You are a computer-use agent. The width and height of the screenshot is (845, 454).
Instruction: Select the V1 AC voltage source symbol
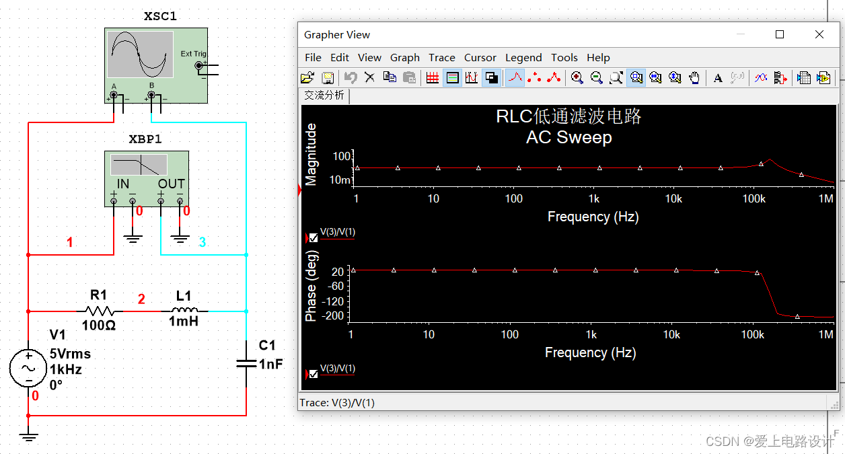point(29,368)
